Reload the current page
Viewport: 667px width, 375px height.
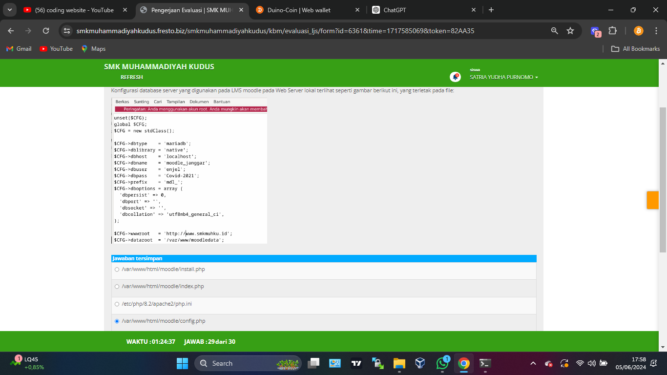click(x=46, y=31)
